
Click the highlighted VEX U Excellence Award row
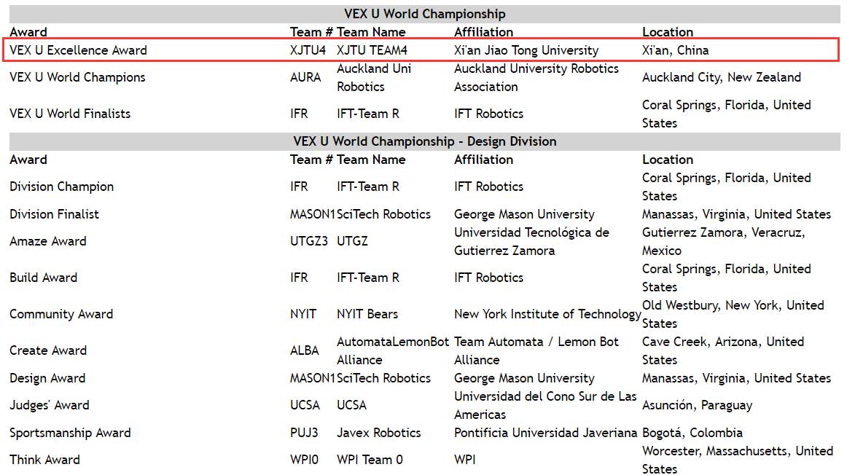point(421,50)
